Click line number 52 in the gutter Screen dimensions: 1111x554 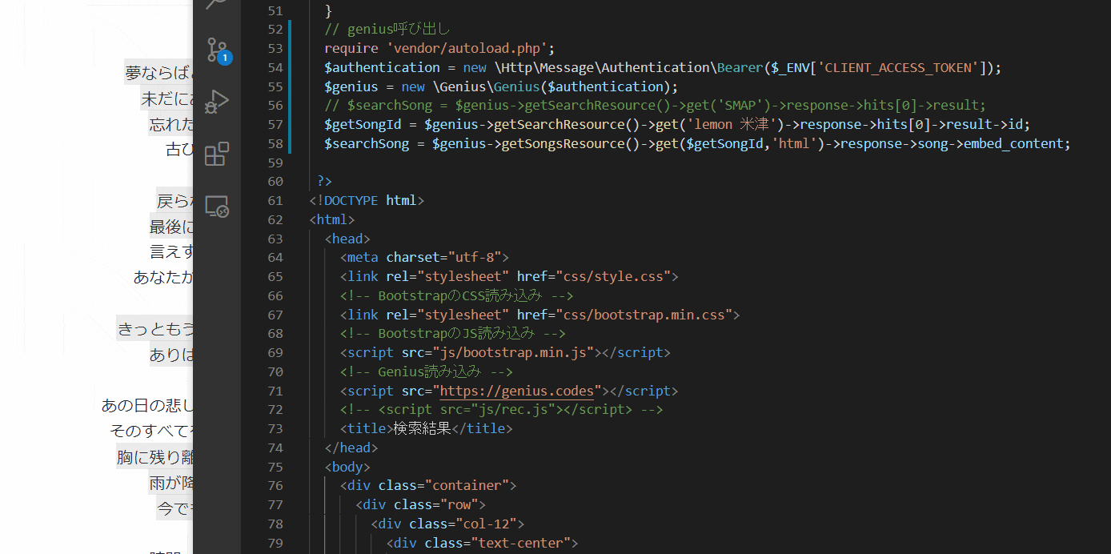(275, 30)
